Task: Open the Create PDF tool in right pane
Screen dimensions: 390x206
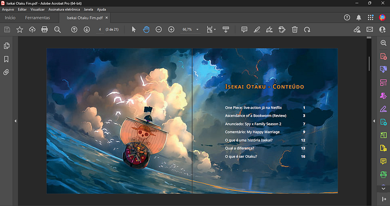Action: [x=383, y=56]
